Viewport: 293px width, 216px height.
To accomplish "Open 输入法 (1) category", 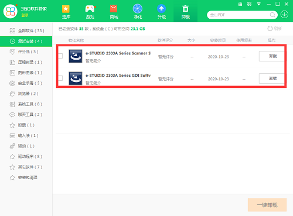I will coord(26,136).
